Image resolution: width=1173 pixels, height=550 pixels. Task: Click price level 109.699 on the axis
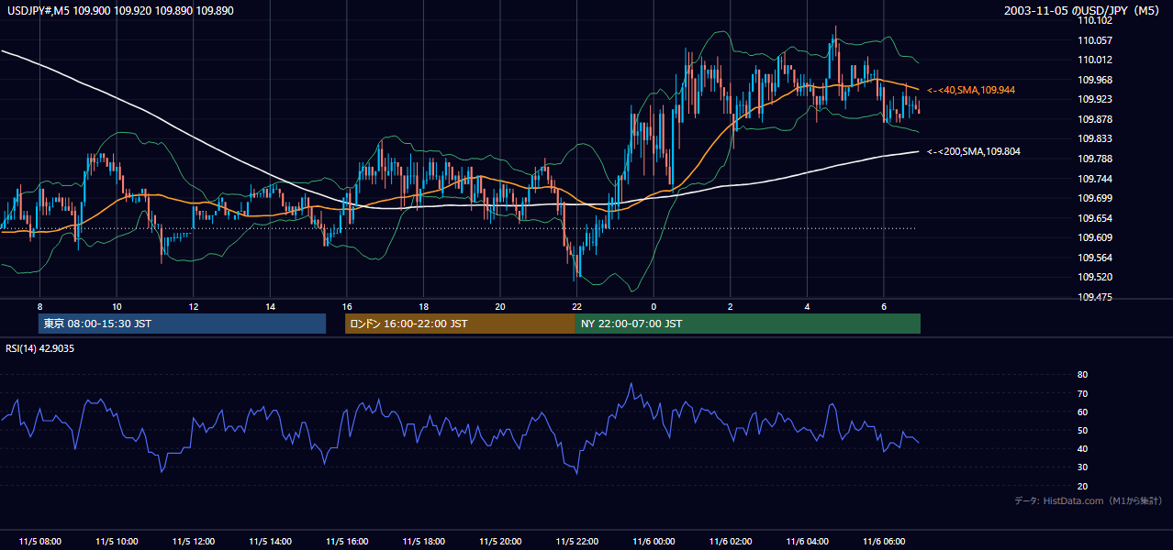click(x=1095, y=198)
